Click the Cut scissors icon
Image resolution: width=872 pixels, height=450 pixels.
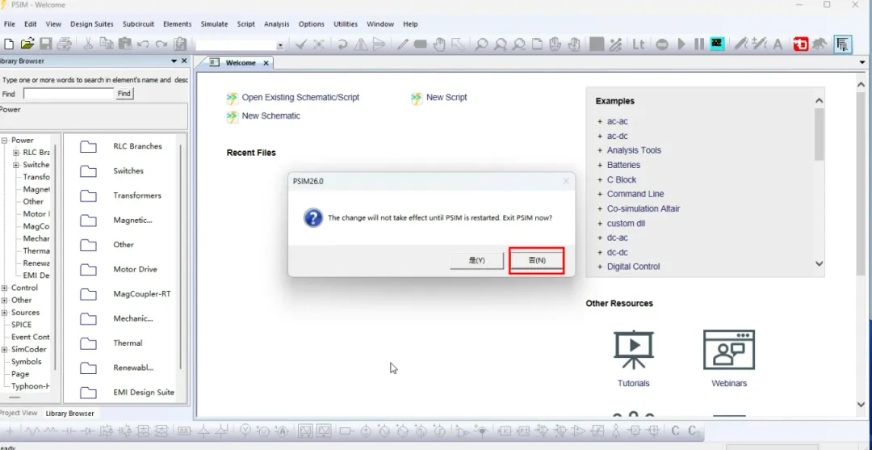pos(88,44)
